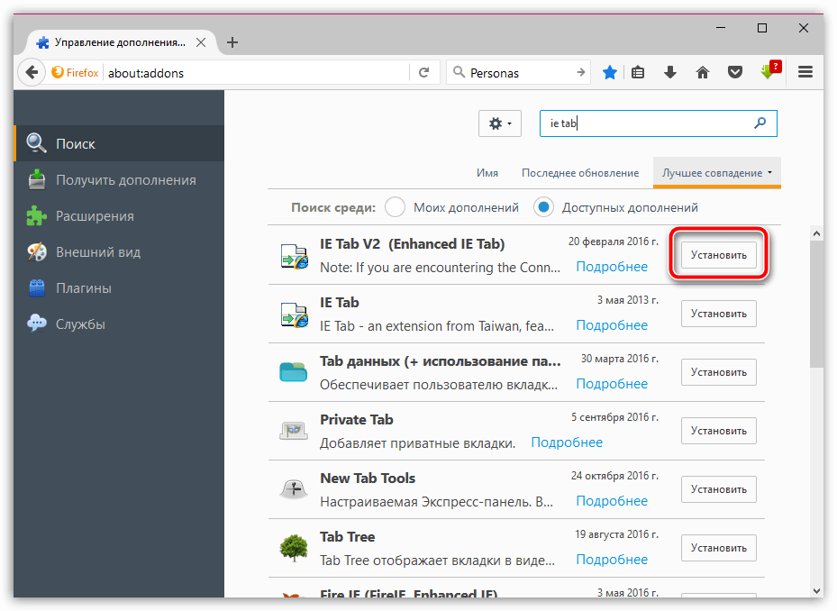Click IE Tab V2 (Enhanced IE Tab) title

[x=412, y=243]
